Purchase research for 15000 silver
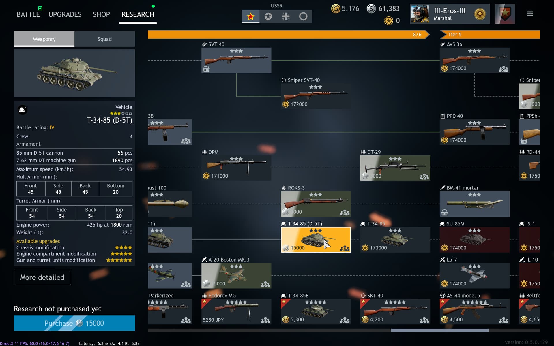554x346 pixels. [x=74, y=323]
